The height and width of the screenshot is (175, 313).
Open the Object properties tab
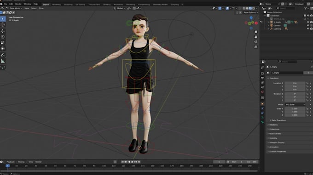click(x=262, y=104)
